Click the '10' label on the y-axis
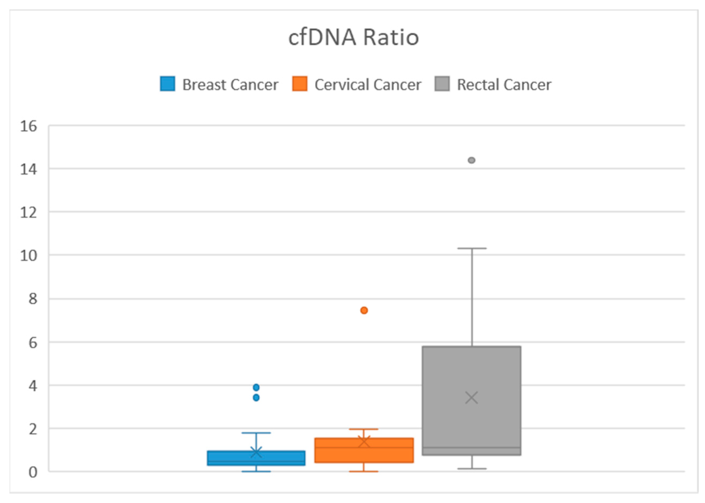705x503 pixels. (x=28, y=256)
